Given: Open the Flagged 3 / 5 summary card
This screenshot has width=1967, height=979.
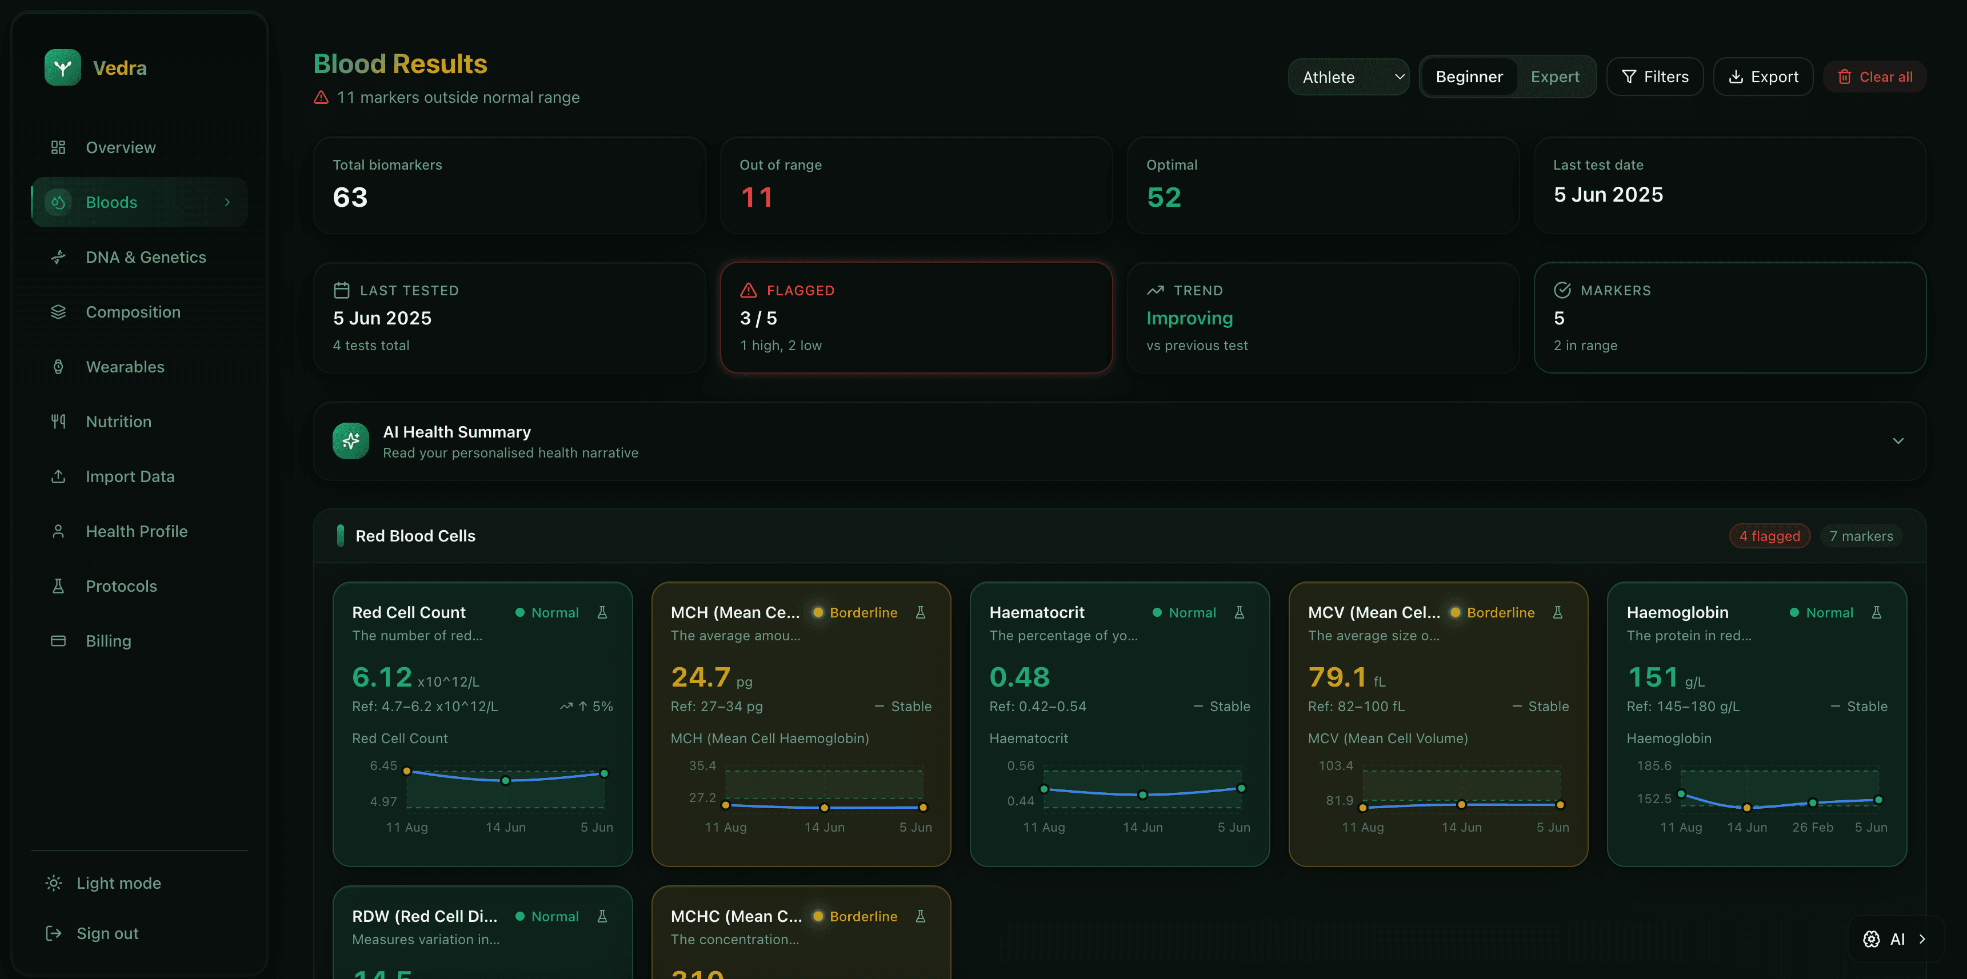Looking at the screenshot, I should pos(916,318).
